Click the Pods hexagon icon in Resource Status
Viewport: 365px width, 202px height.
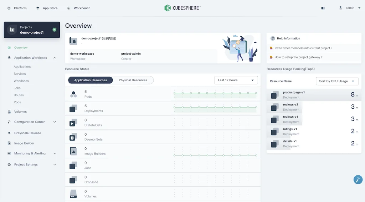pos(73,94)
